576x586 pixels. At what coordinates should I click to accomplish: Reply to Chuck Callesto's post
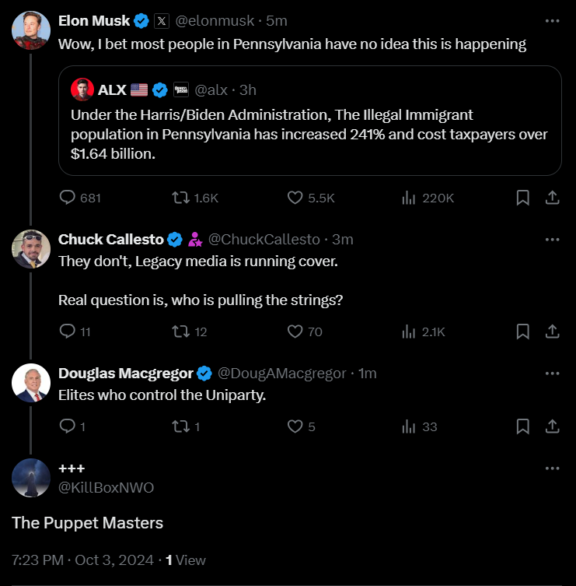(68, 332)
